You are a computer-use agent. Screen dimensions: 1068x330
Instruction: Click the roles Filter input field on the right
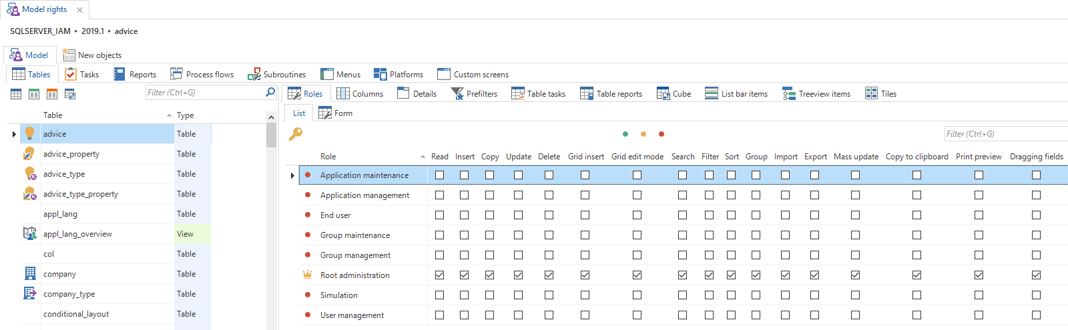[x=1005, y=134]
